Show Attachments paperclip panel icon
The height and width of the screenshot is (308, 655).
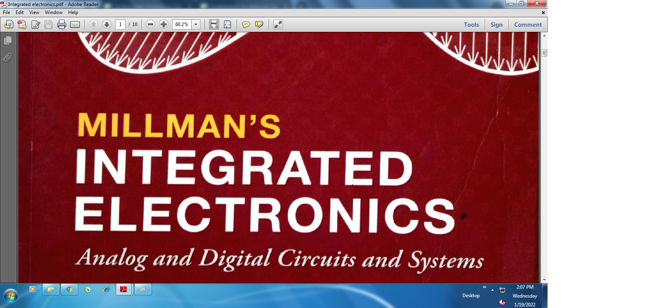click(8, 58)
